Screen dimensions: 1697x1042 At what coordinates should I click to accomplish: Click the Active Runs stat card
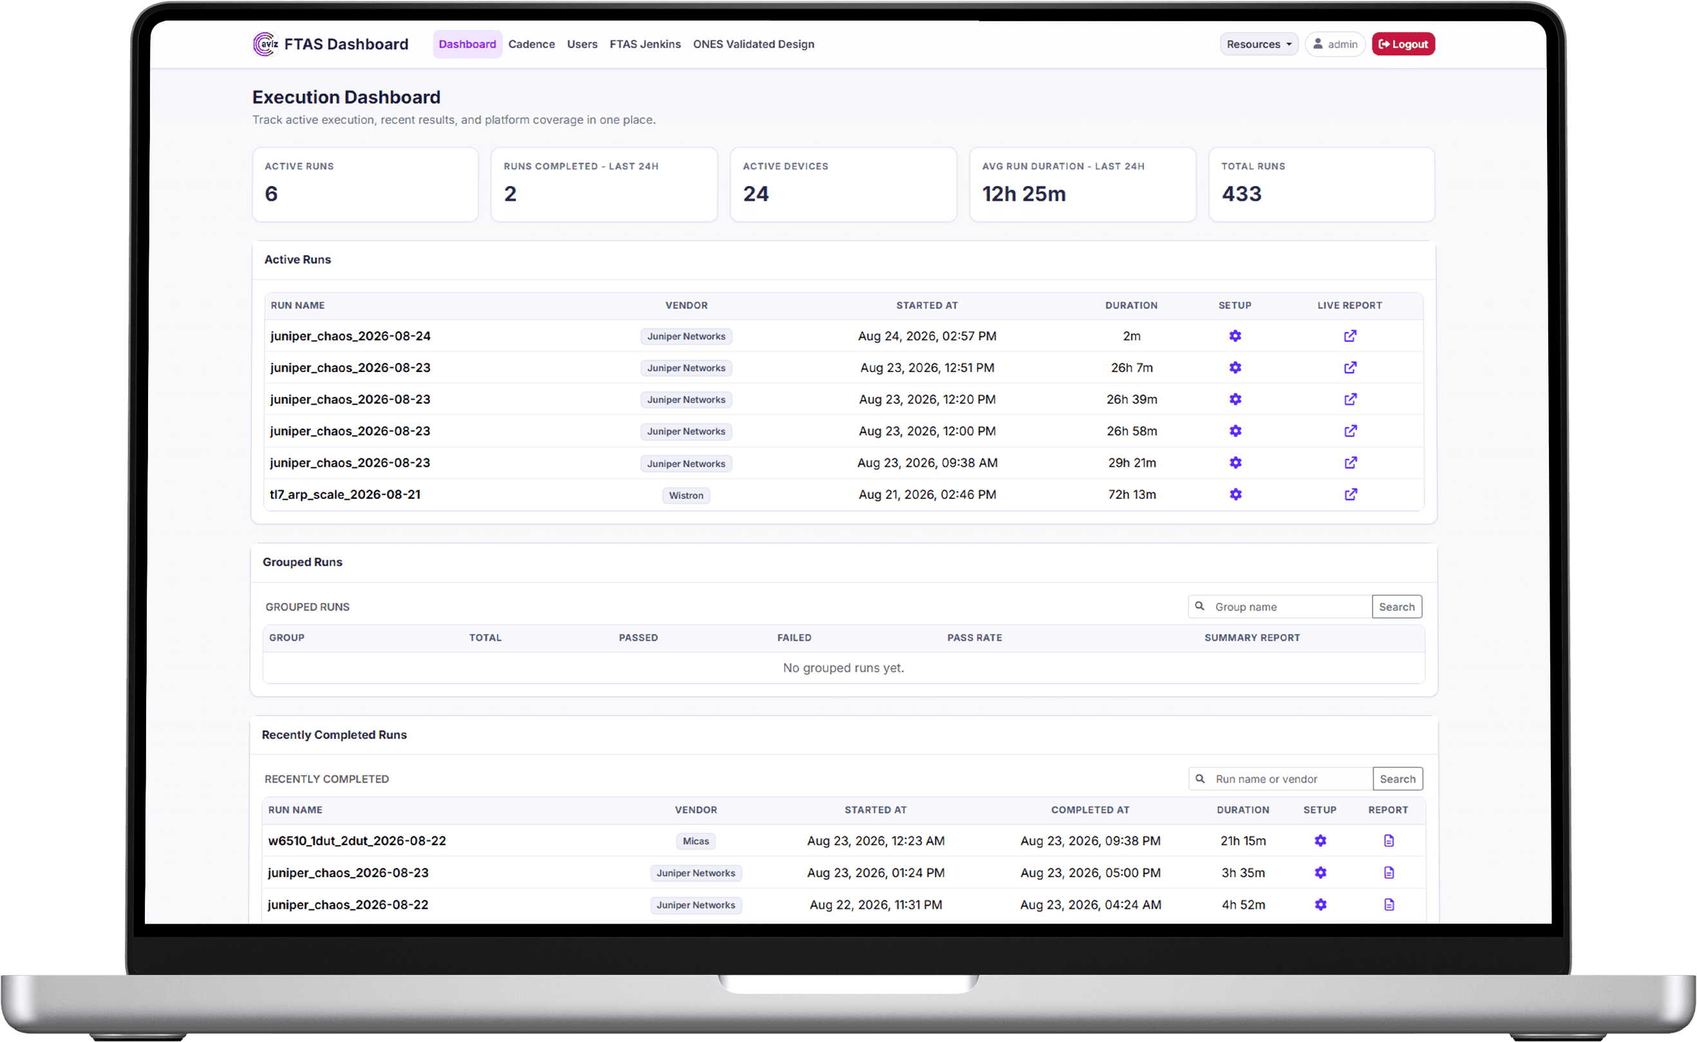pyautogui.click(x=365, y=185)
